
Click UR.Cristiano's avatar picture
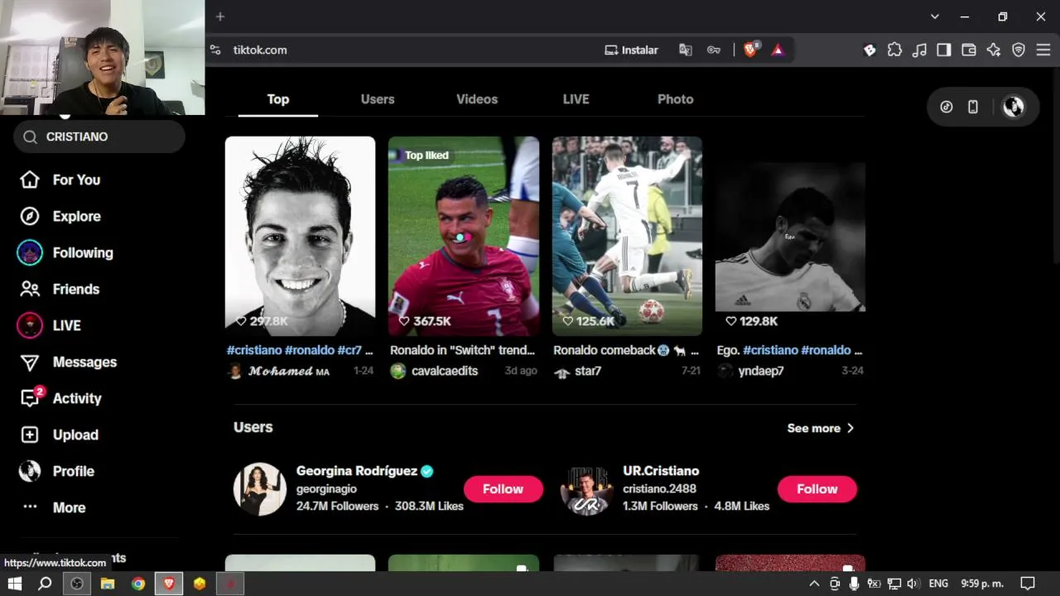587,489
